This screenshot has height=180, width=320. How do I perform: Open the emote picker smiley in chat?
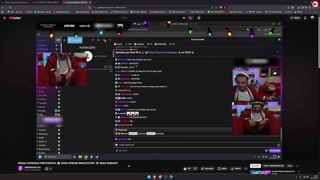click(x=278, y=145)
